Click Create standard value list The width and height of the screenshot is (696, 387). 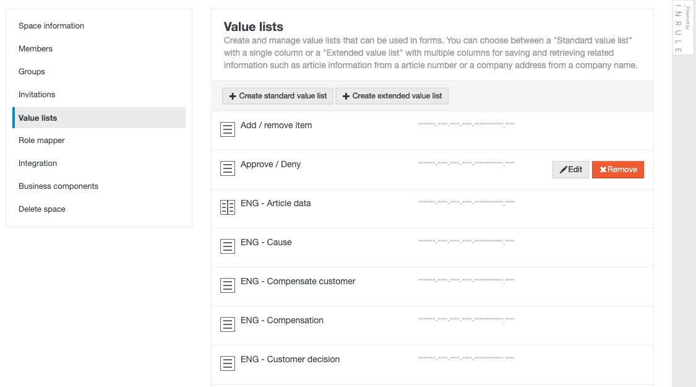point(277,96)
